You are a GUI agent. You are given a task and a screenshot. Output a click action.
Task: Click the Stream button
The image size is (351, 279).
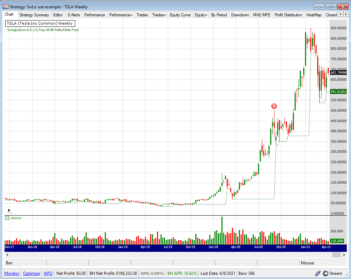tap(333, 273)
